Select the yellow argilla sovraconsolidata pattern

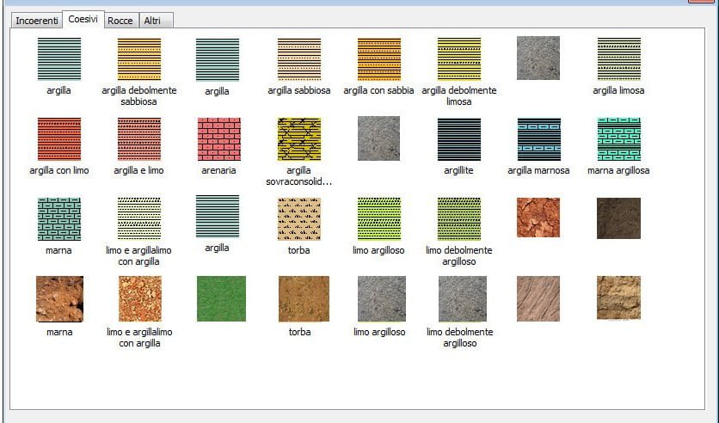tap(298, 139)
